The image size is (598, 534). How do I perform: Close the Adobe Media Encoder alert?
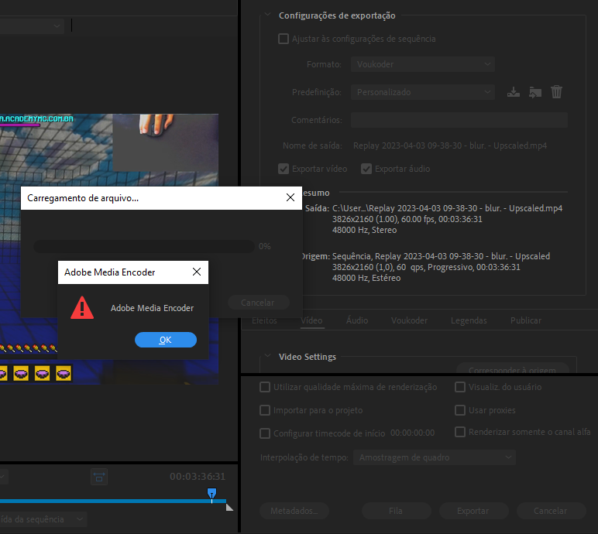pos(197,272)
